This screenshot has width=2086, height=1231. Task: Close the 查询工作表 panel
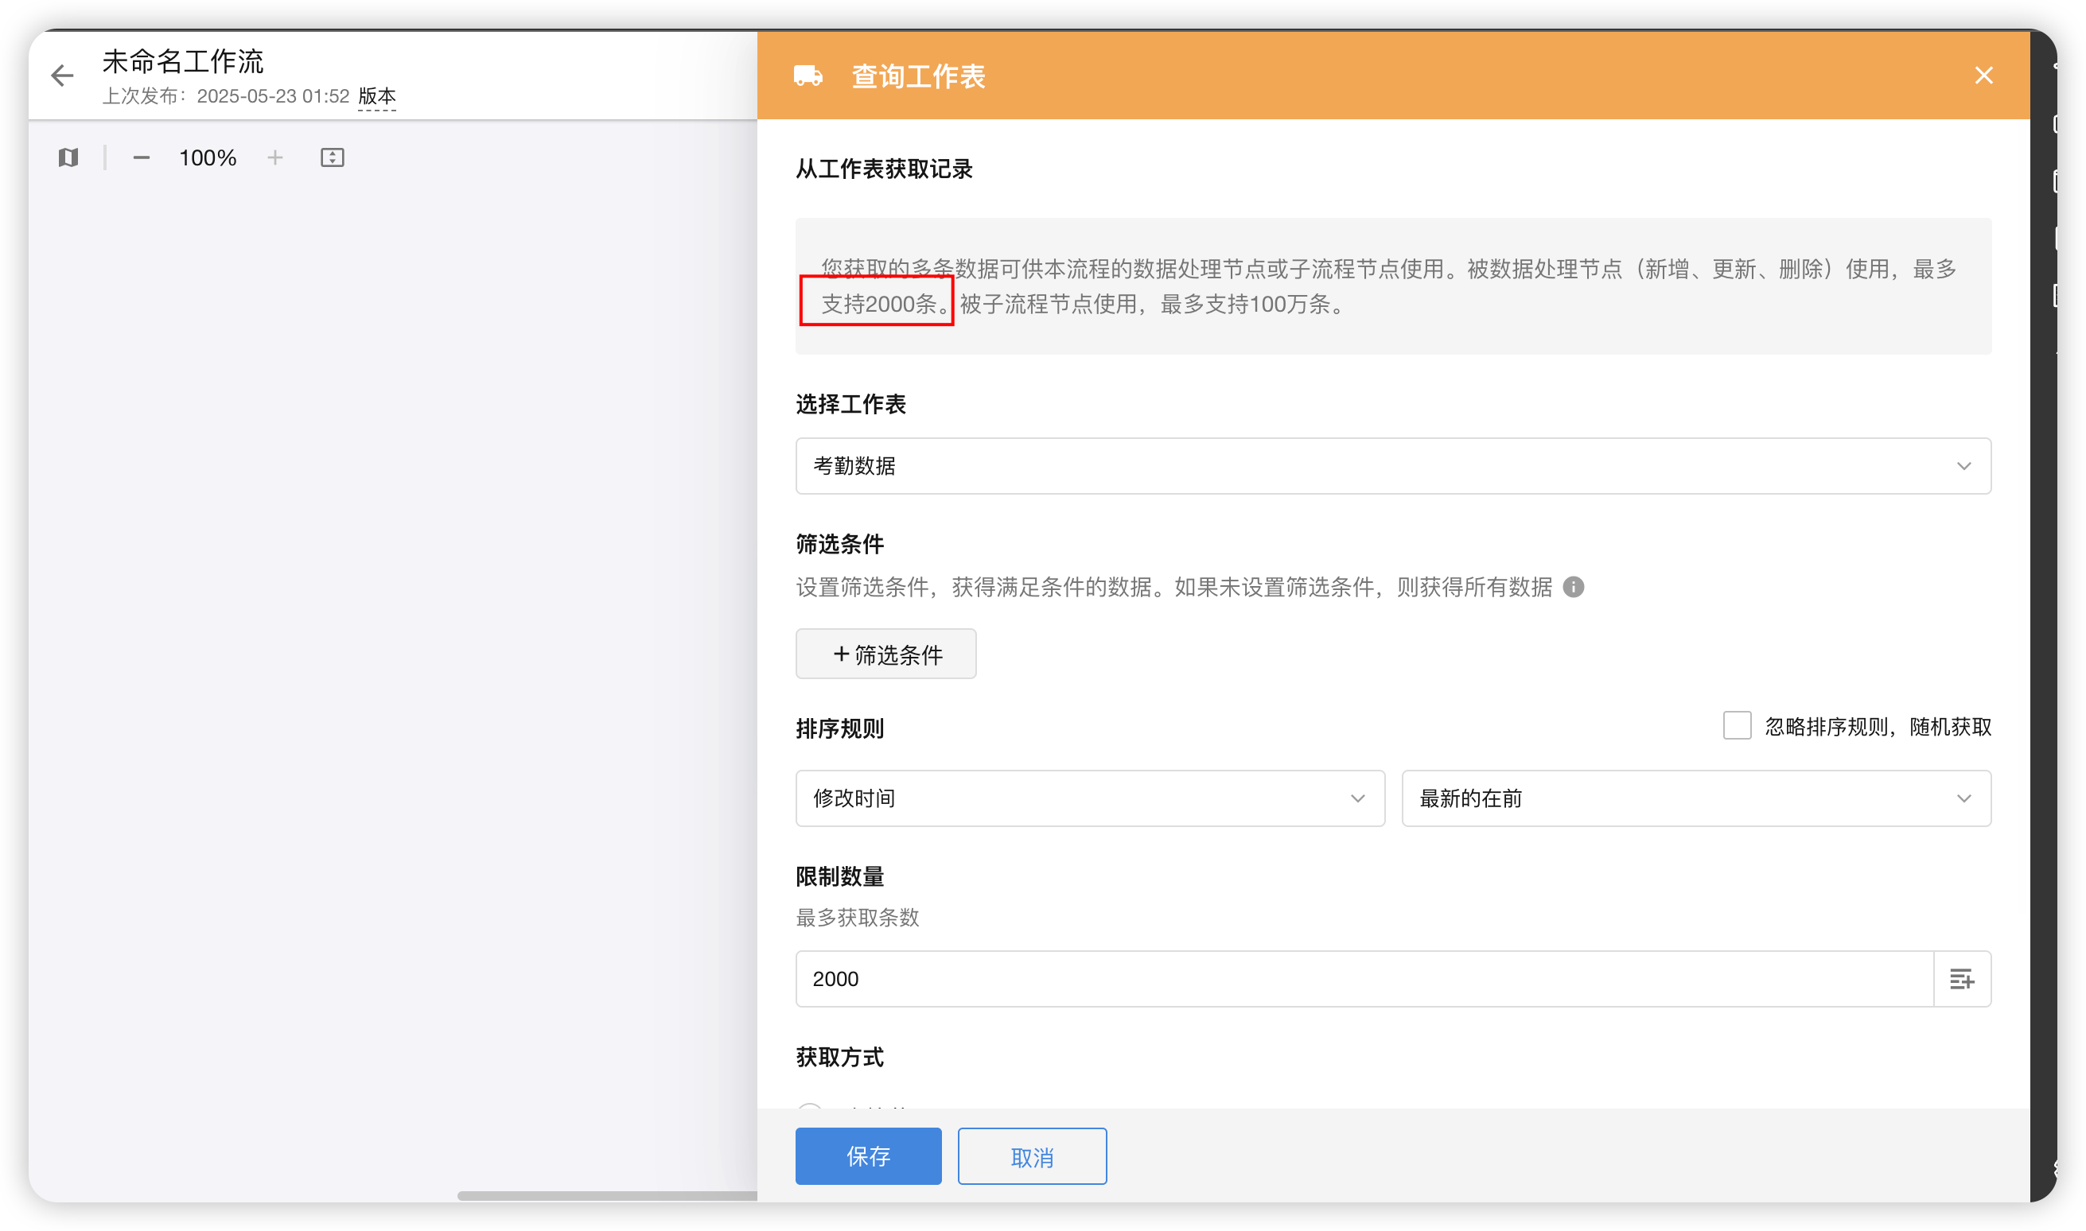click(1983, 76)
